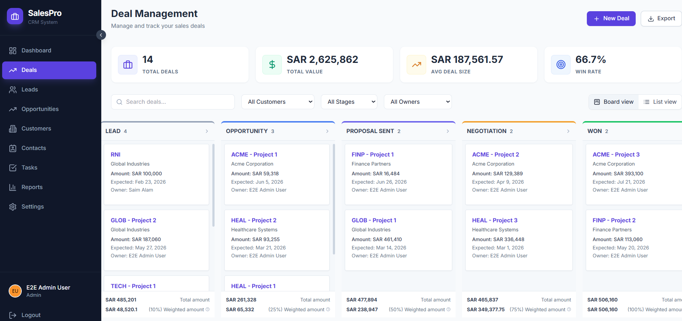Click the Reports bar chart icon

[x=13, y=187]
